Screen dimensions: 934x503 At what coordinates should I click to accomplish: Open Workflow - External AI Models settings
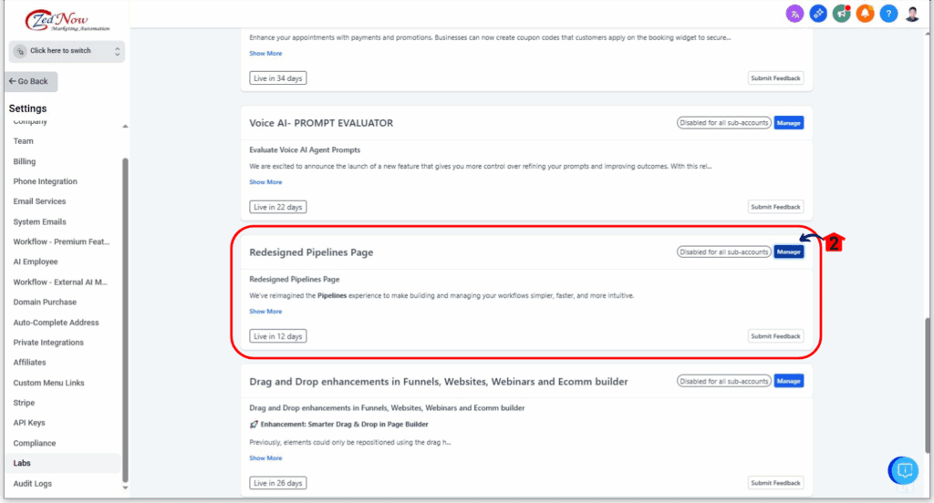pos(60,282)
